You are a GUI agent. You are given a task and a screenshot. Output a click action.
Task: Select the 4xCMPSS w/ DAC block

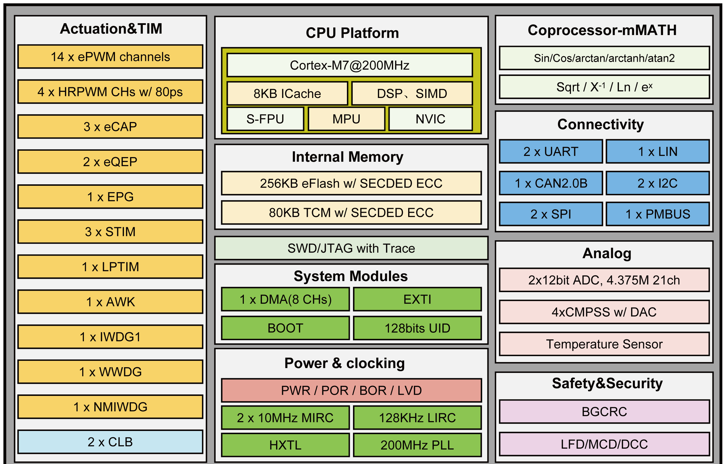[x=604, y=312]
